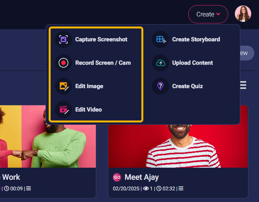
Task: Open the Meet Ajay video title
Action: coord(141,177)
